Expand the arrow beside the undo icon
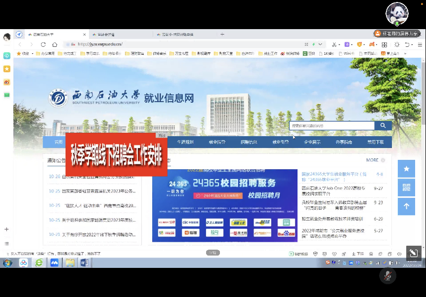426x297 pixels. click(x=412, y=45)
